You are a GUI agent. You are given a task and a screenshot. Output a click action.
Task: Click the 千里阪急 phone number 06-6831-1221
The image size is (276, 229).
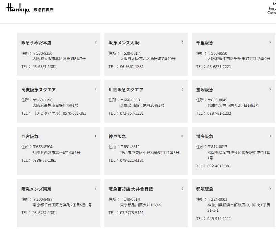coord(219,67)
